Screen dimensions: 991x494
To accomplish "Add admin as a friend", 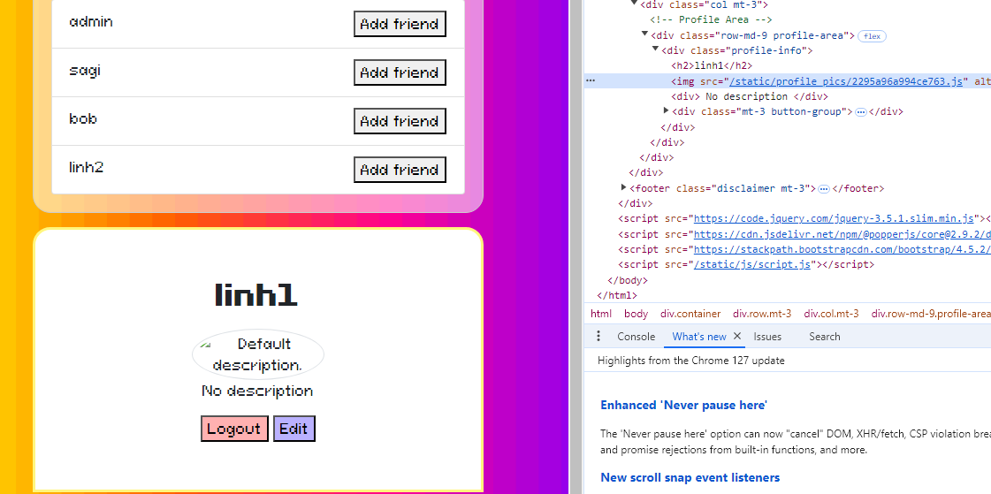I will point(400,24).
